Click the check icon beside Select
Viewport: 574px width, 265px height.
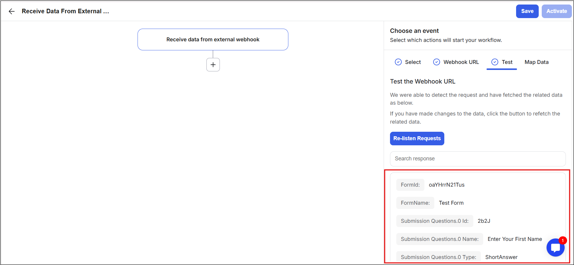[398, 62]
